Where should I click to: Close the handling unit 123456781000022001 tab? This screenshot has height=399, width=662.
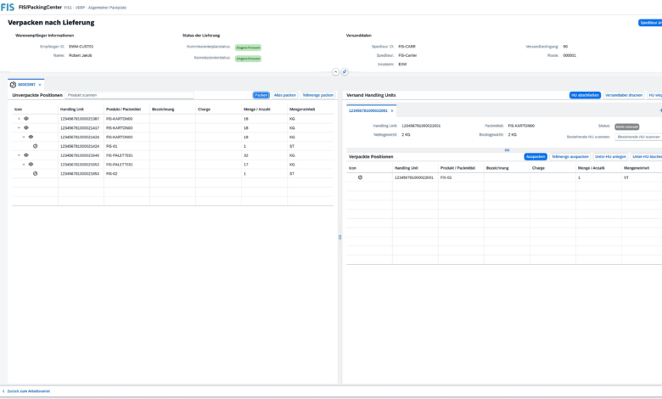pyautogui.click(x=392, y=110)
